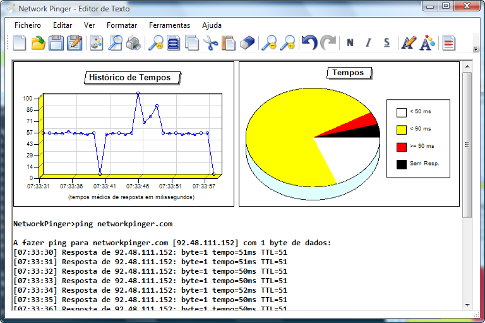Copy selection with the two-pages icon
The width and height of the screenshot is (485, 323).
point(192,43)
